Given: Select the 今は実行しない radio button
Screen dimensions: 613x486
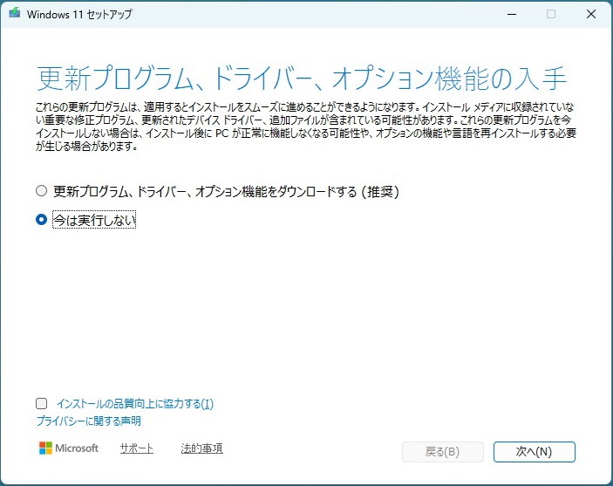Looking at the screenshot, I should tap(41, 221).
